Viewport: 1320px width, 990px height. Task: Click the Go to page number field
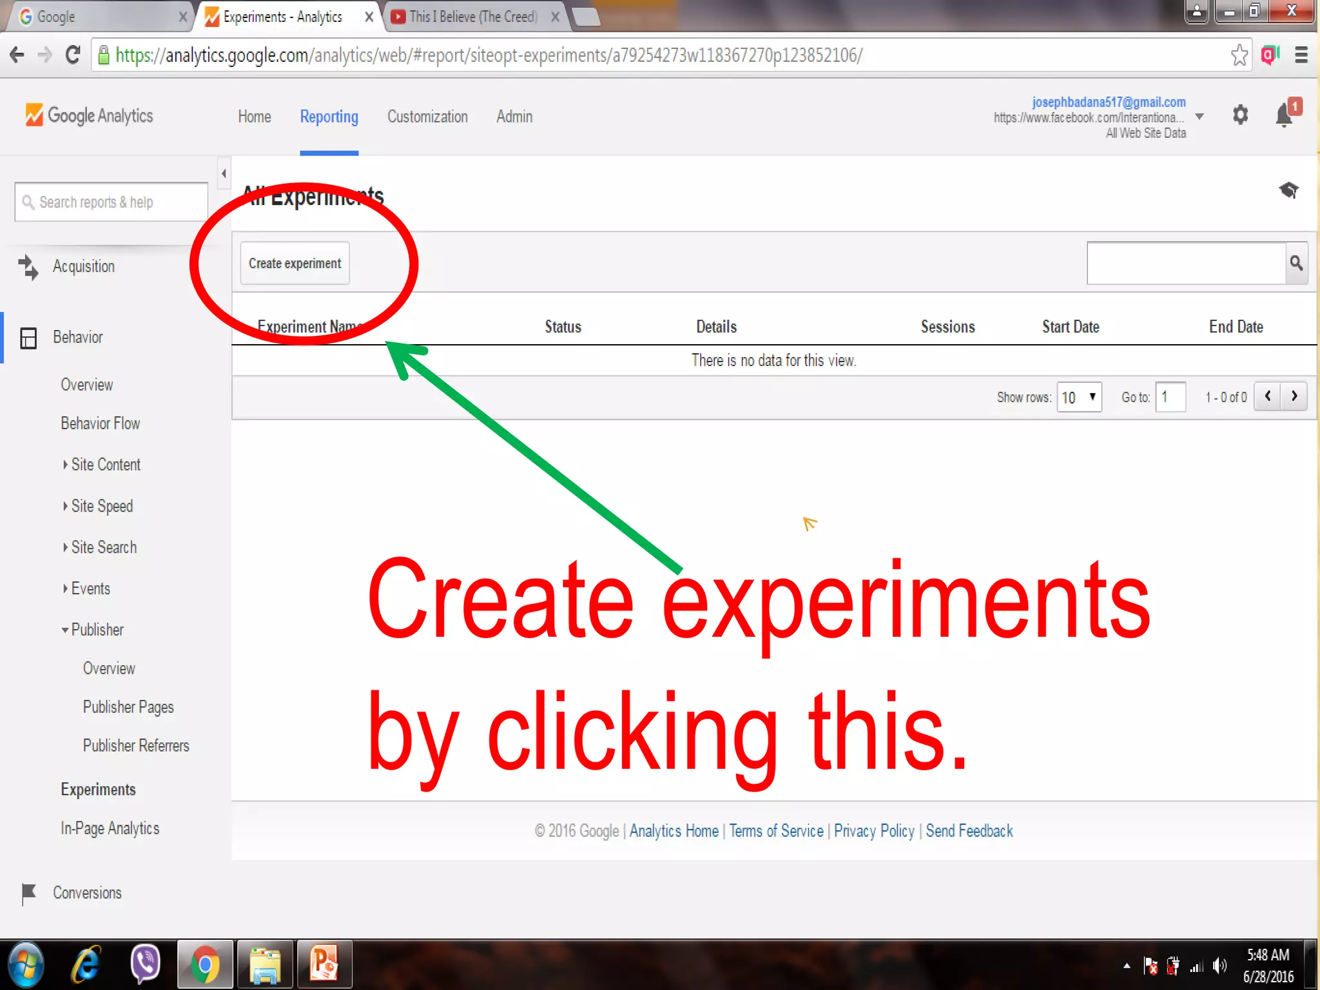click(x=1170, y=396)
